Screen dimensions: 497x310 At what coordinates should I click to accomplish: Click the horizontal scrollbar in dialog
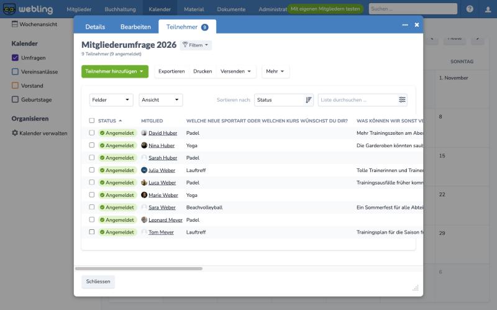click(139, 268)
